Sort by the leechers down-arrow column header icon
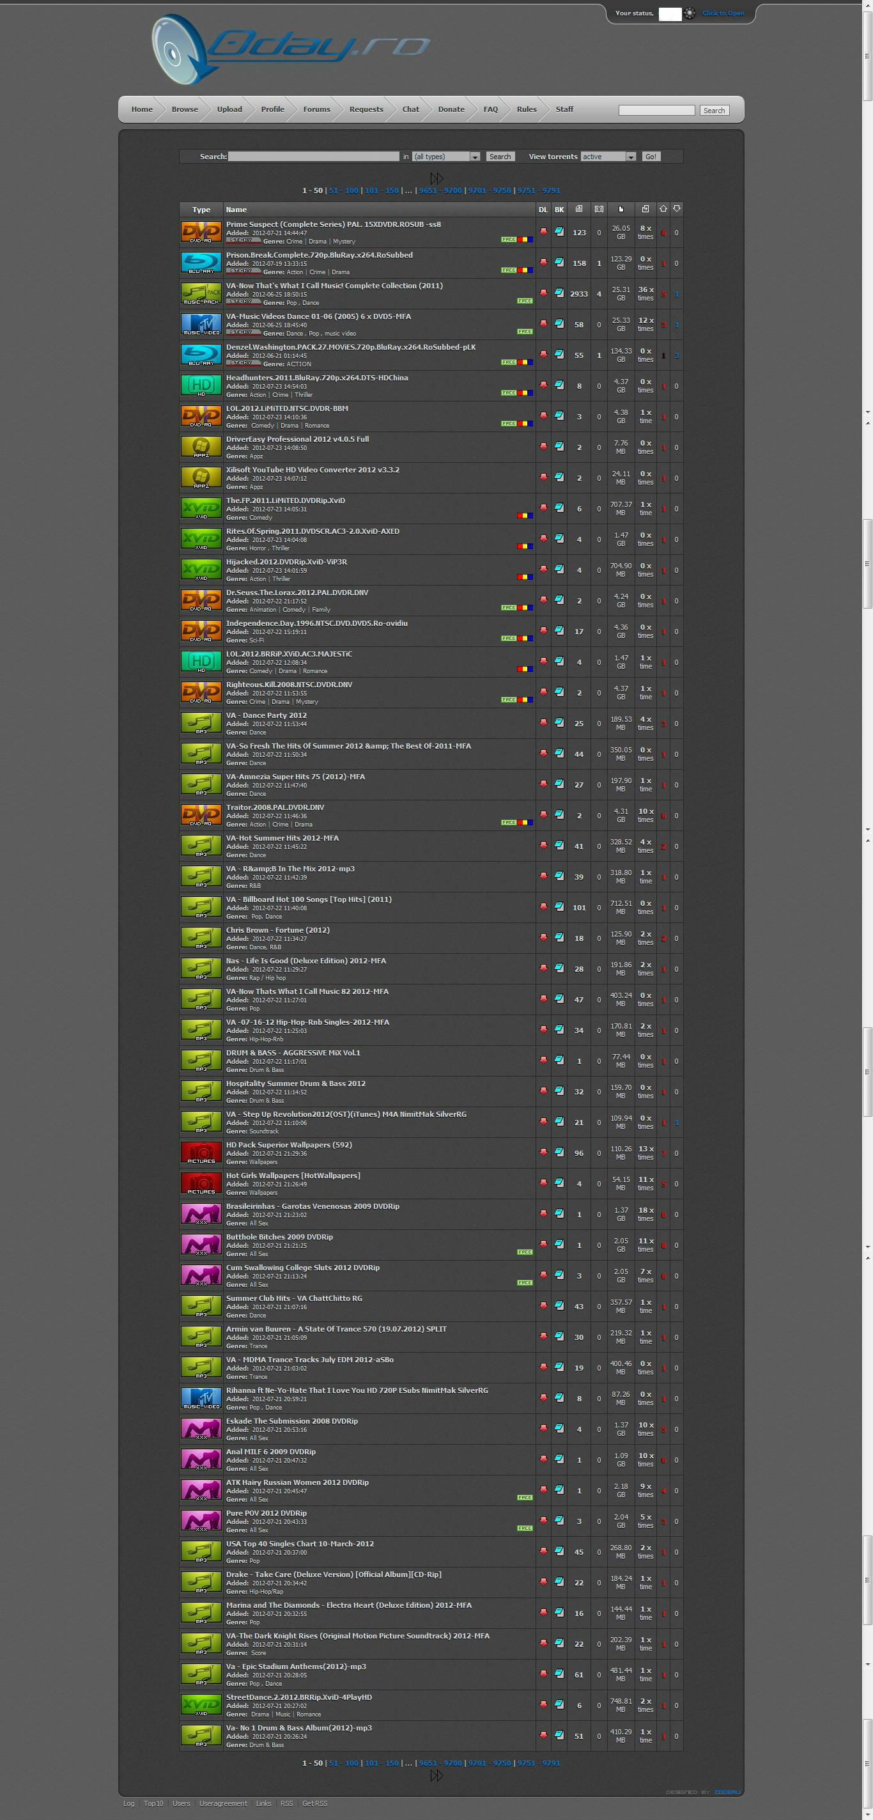This screenshot has width=873, height=1820. coord(677,208)
